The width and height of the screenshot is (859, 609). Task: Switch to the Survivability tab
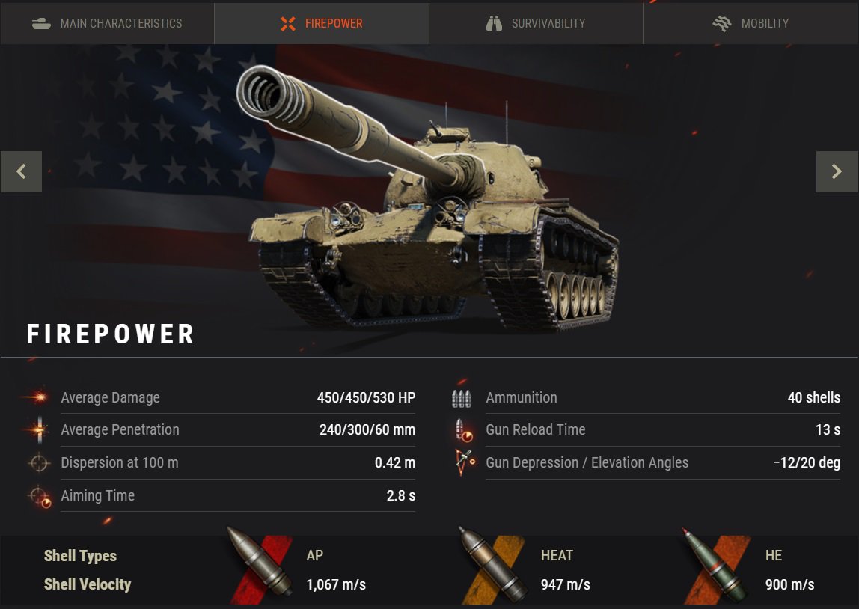tap(536, 23)
